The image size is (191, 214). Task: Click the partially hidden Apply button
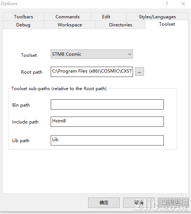pos(173,203)
